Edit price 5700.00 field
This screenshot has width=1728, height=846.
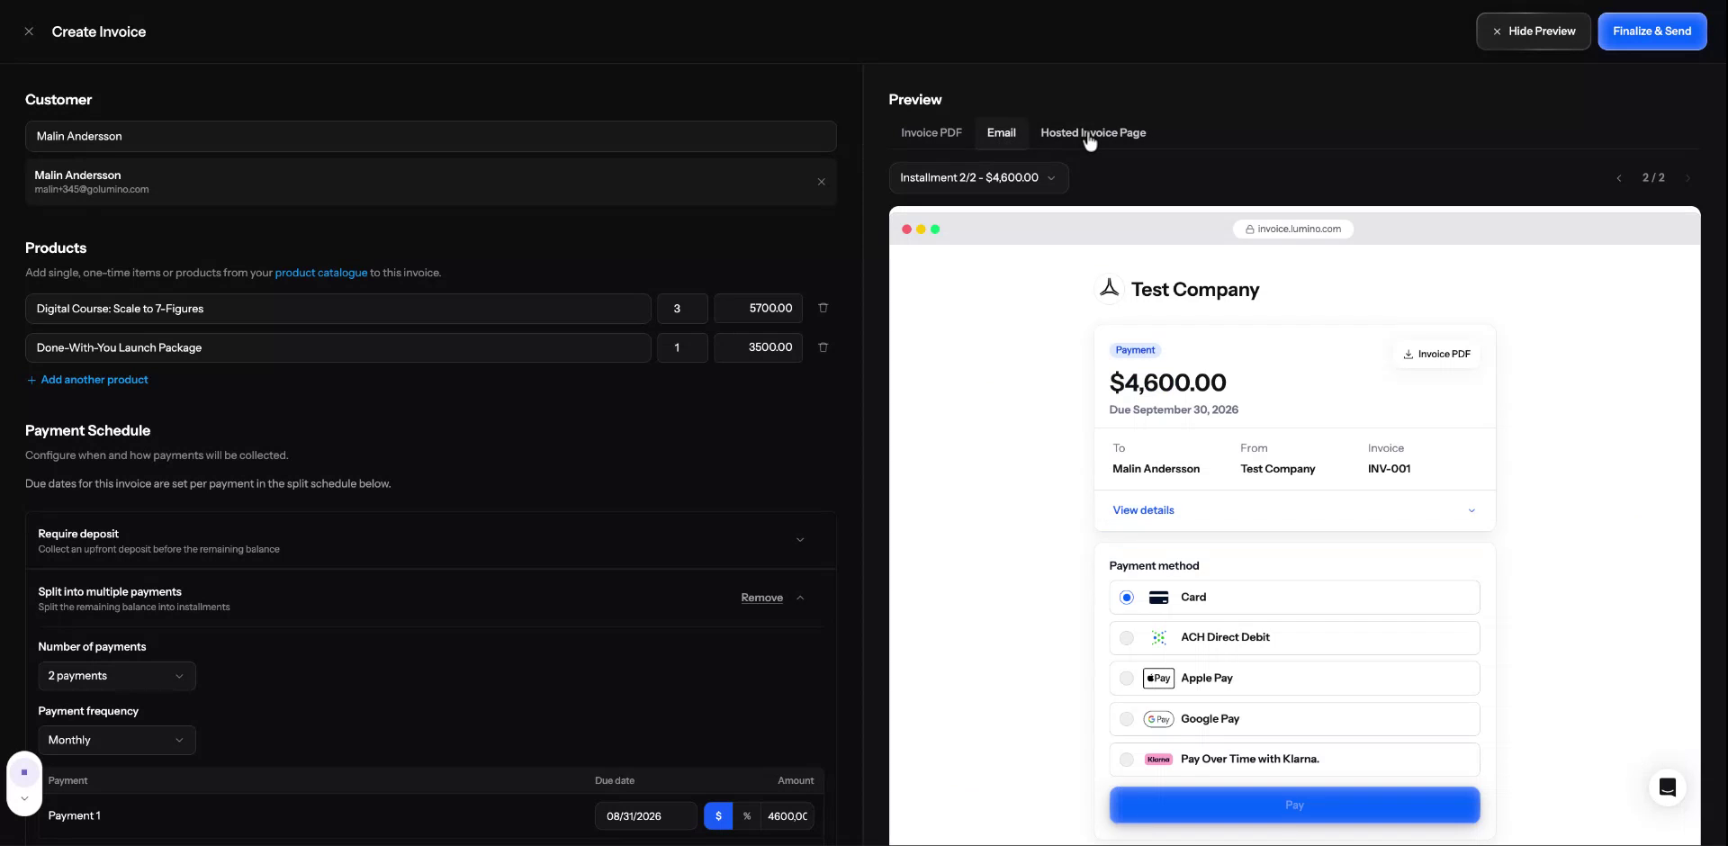758,309
